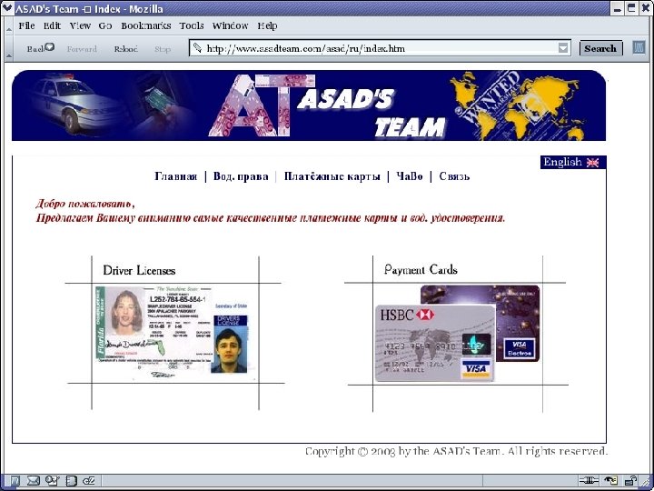Go back with the Back button
Viewport: 654px width, 491px height.
coord(35,49)
